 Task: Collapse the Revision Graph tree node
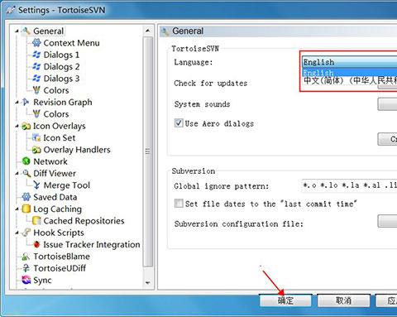(x=17, y=103)
